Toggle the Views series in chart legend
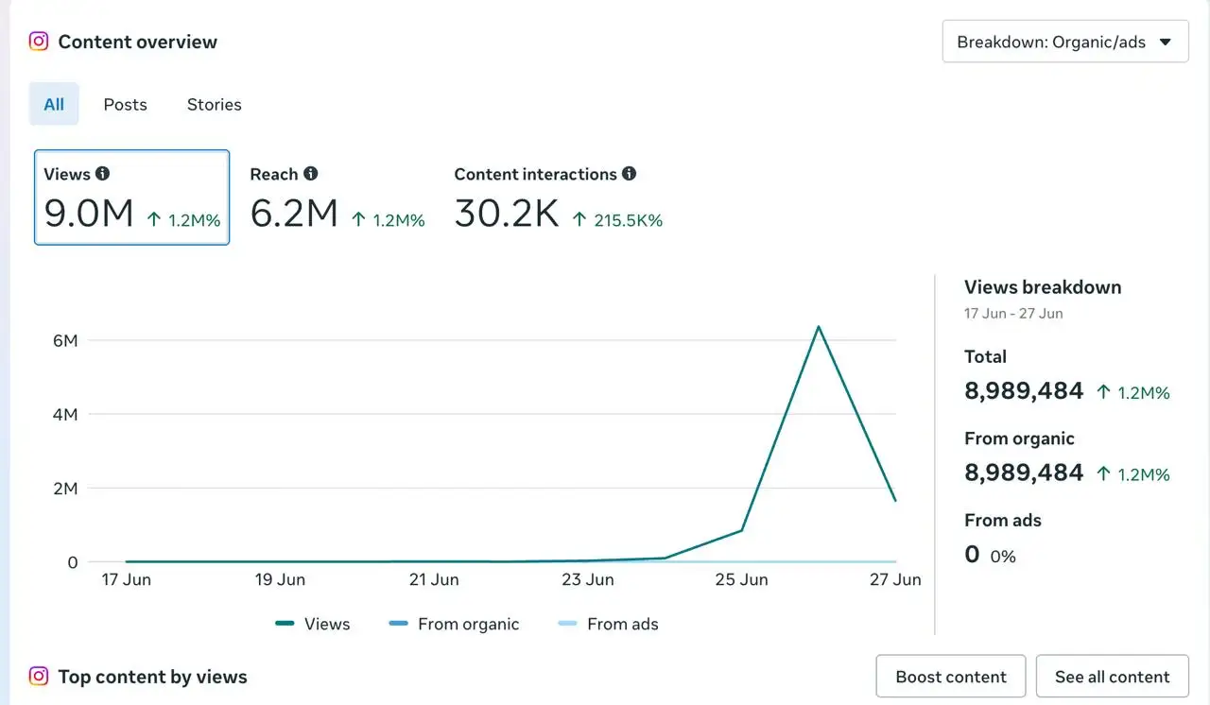Viewport: 1210px width, 705px height. [313, 624]
